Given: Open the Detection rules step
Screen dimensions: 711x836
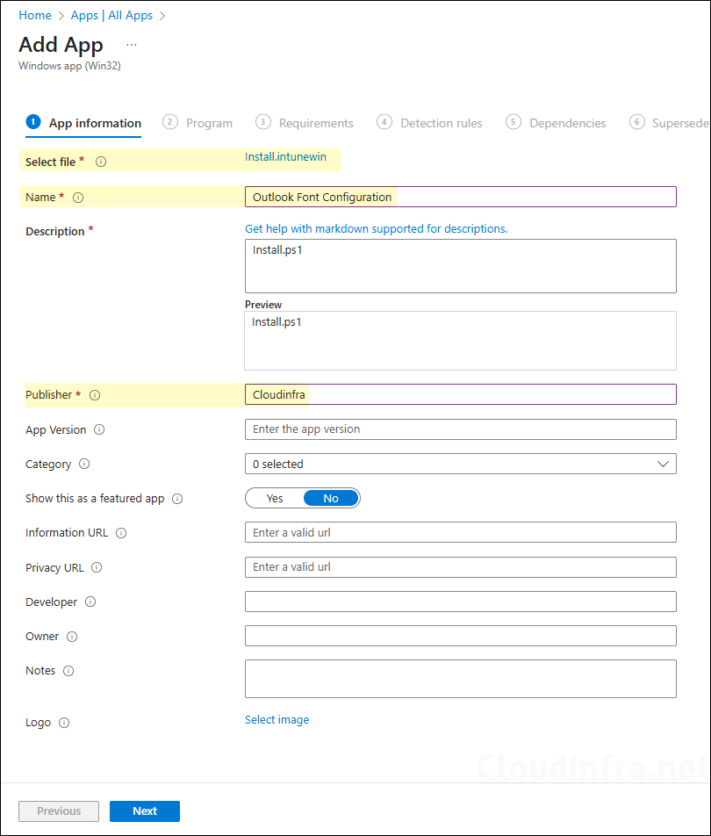Looking at the screenshot, I should click(440, 123).
